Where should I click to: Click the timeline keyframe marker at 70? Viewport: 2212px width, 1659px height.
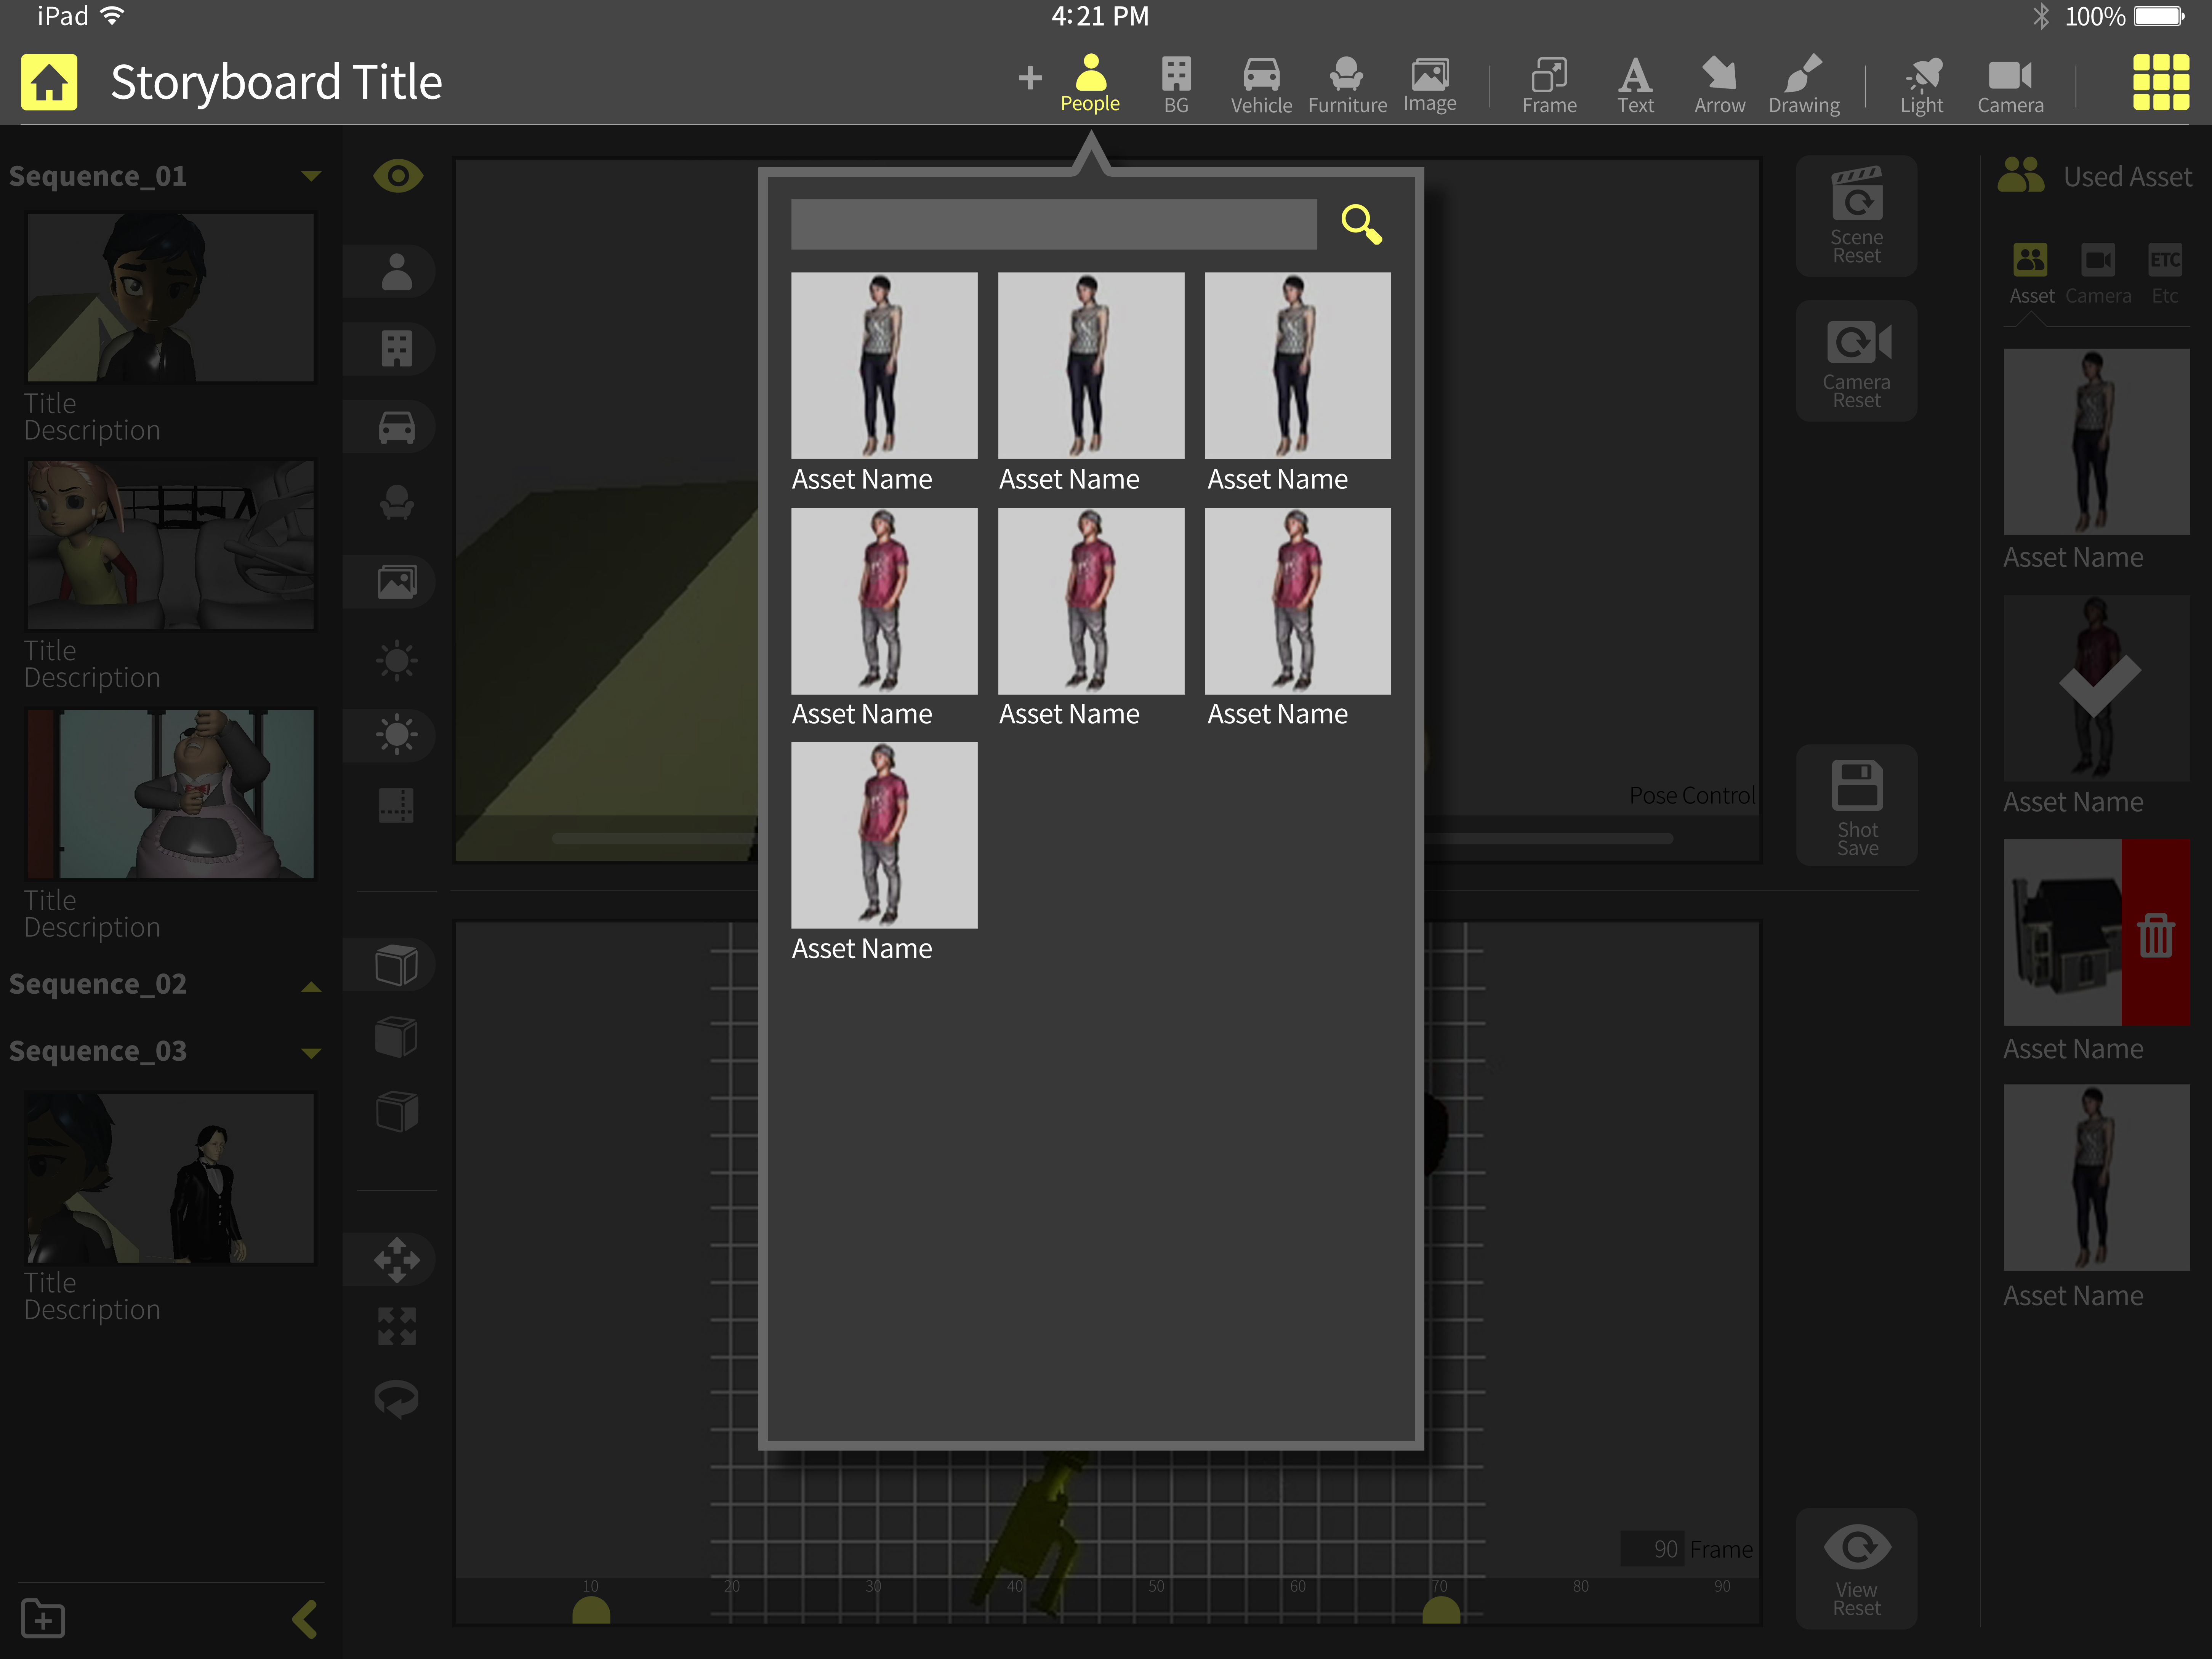coord(1441,1609)
